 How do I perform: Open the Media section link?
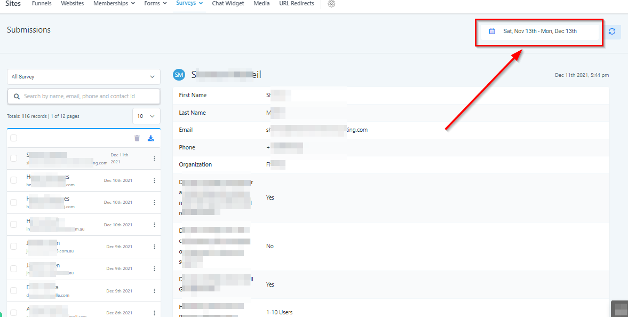click(261, 4)
